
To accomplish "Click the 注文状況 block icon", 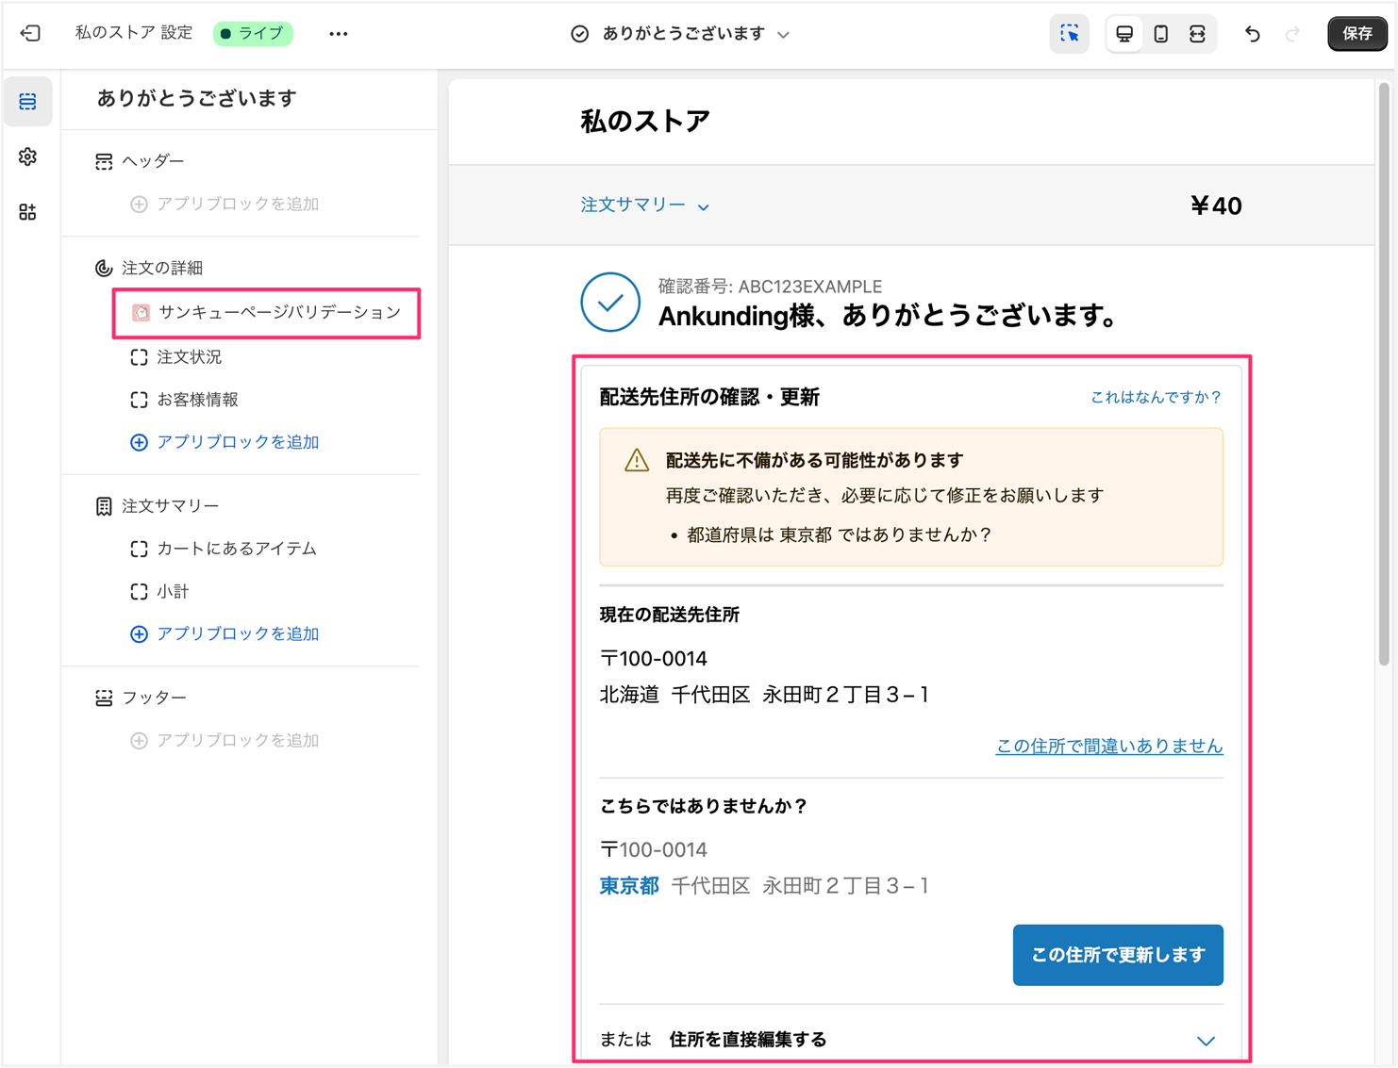I will (x=140, y=357).
